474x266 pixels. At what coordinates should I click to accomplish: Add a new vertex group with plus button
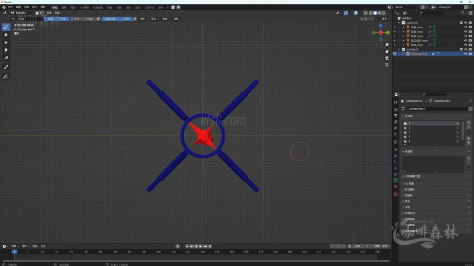click(x=468, y=123)
